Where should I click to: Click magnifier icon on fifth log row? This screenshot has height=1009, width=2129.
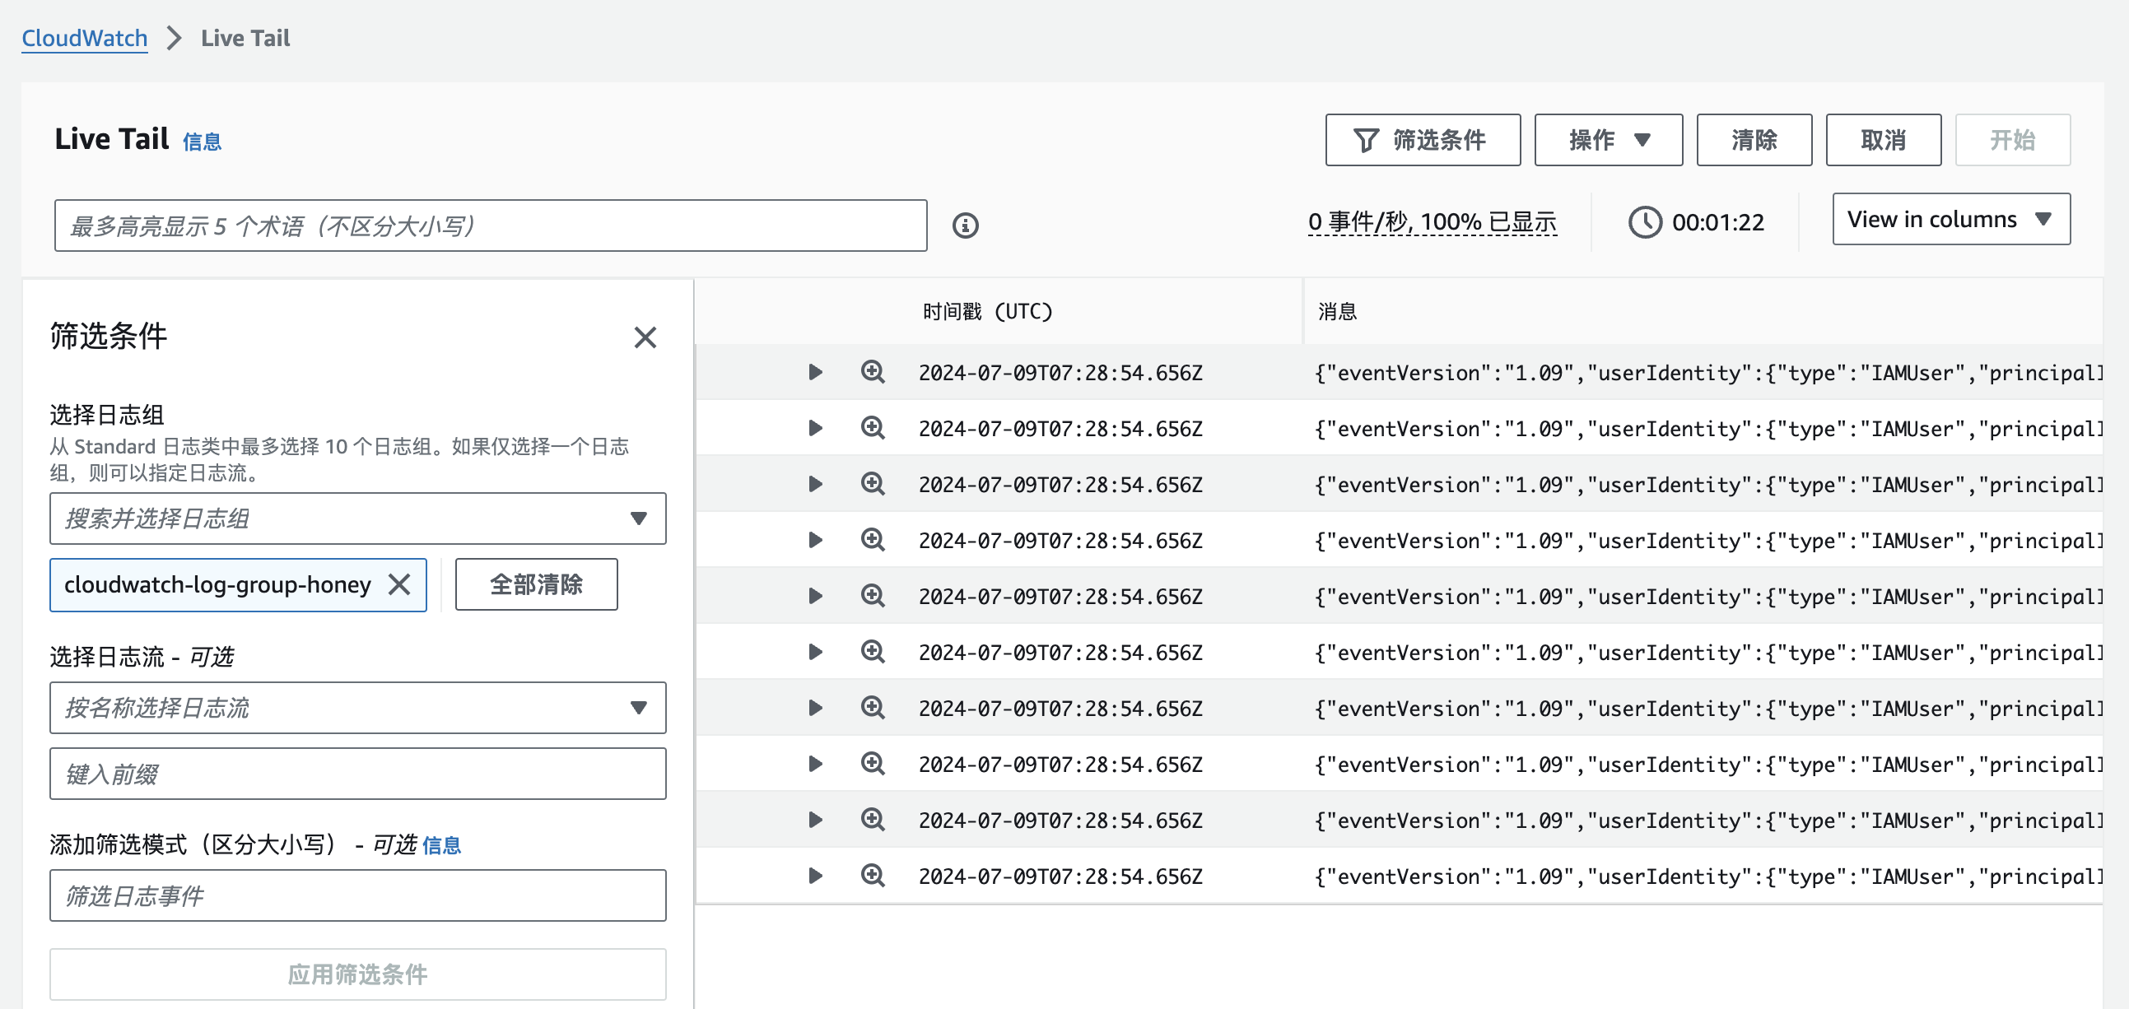[x=872, y=596]
